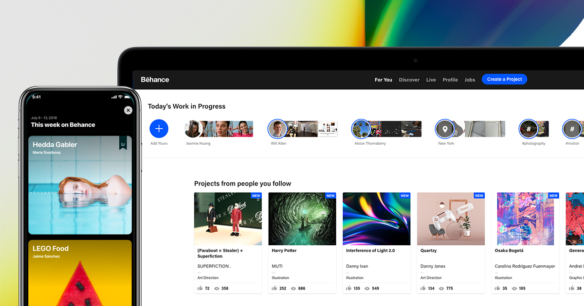Visit the MUTI author profile
584x306 pixels.
click(277, 266)
